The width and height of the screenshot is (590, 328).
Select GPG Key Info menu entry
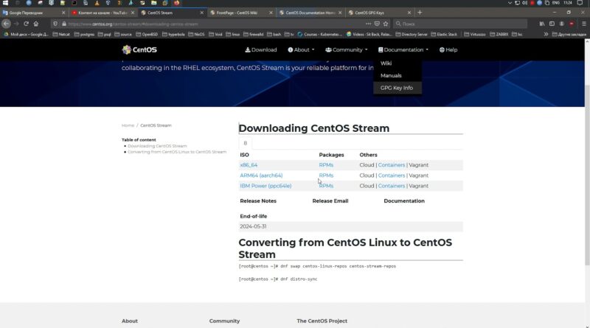coord(397,88)
